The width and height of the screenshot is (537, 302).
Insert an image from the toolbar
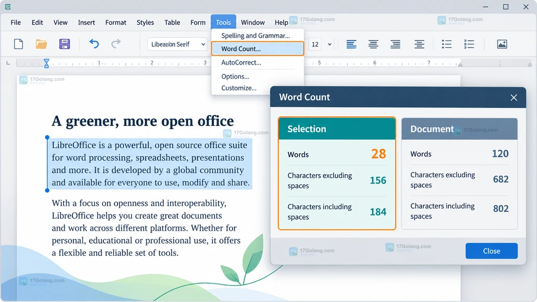(x=502, y=44)
